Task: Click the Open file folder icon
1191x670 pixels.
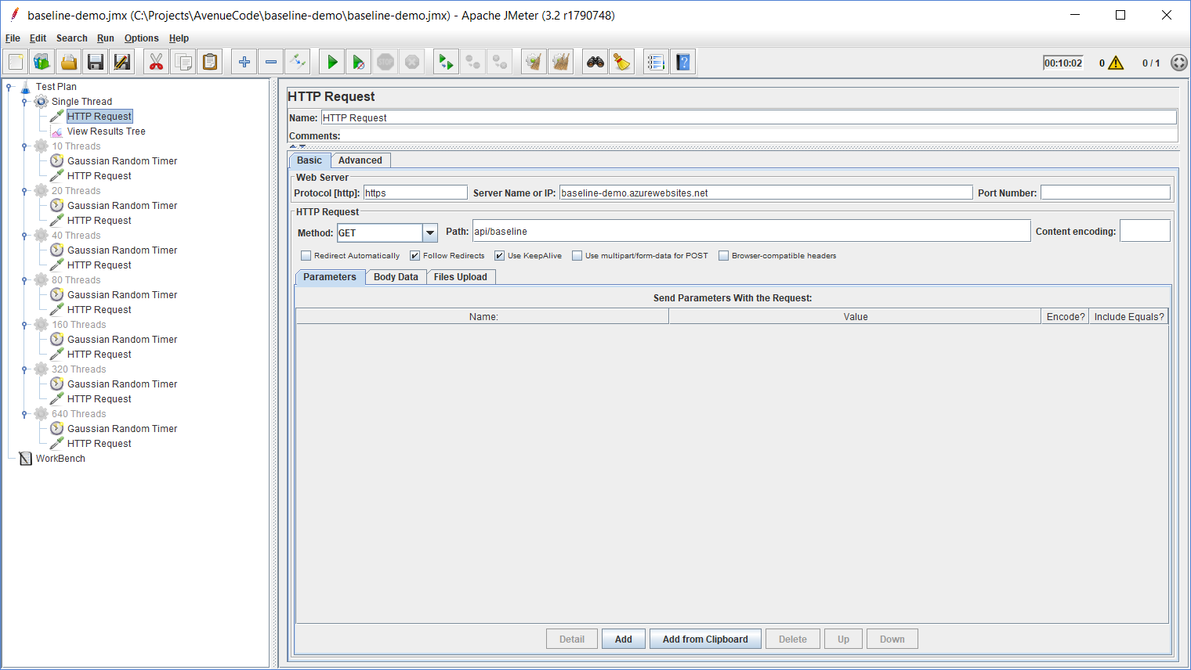Action: 69,62
